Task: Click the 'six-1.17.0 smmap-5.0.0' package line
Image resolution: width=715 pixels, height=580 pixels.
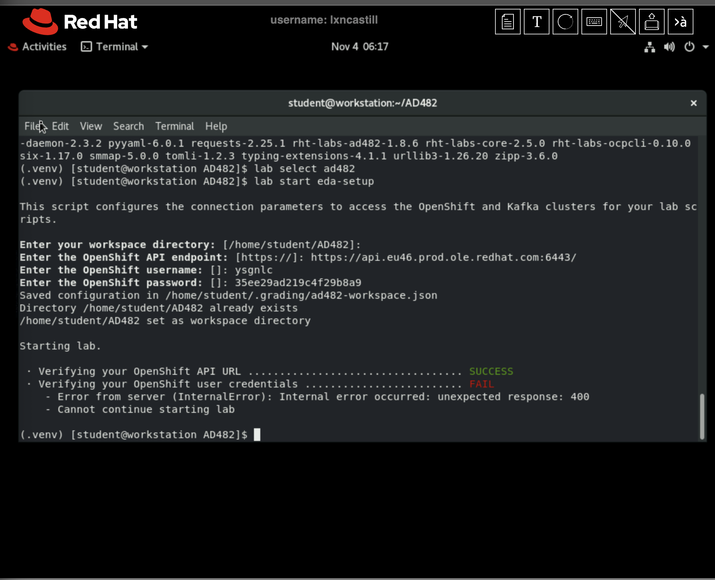Action: pyautogui.click(x=289, y=156)
